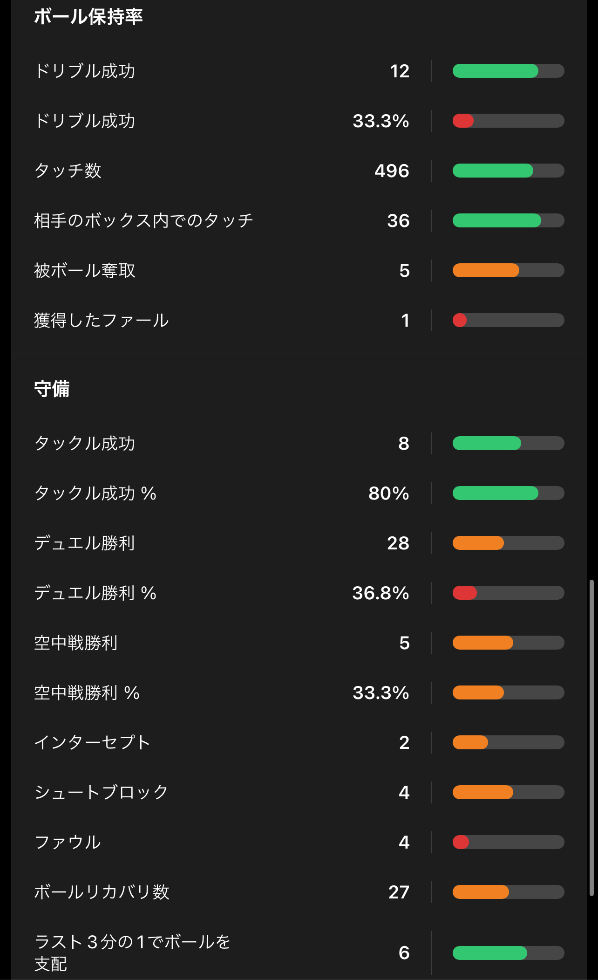The height and width of the screenshot is (980, 598).
Task: Select the ボール保持率 section header
Action: pos(88,17)
